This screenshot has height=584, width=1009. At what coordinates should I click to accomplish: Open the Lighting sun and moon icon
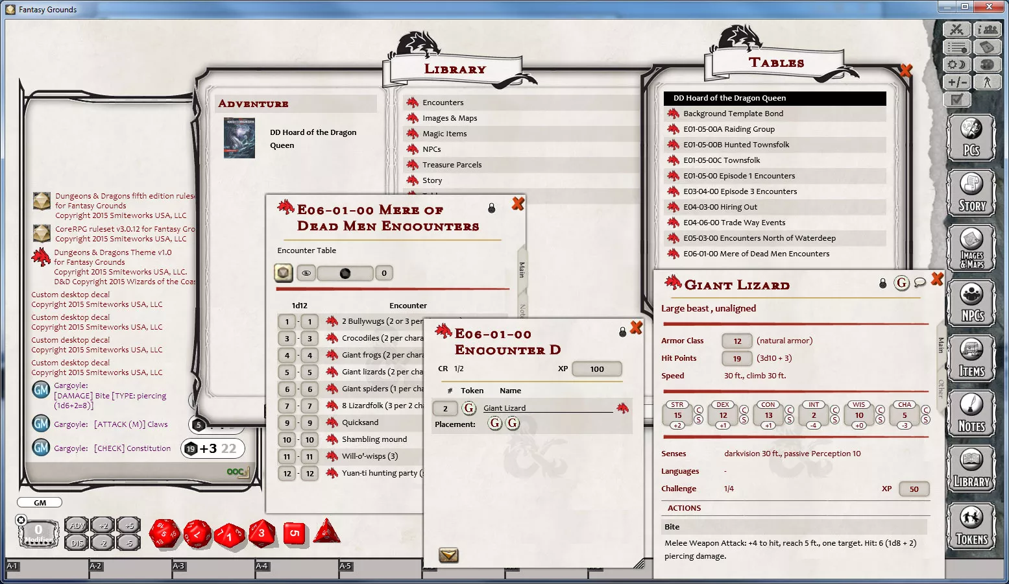pyautogui.click(x=956, y=64)
